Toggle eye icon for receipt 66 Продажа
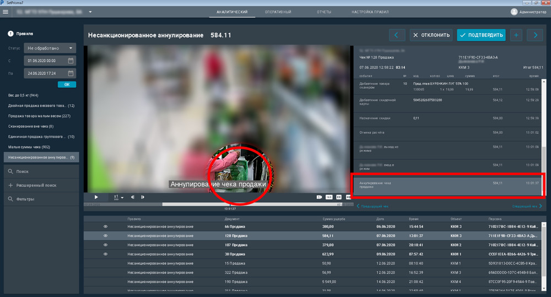551x297 pixels. [x=105, y=226]
